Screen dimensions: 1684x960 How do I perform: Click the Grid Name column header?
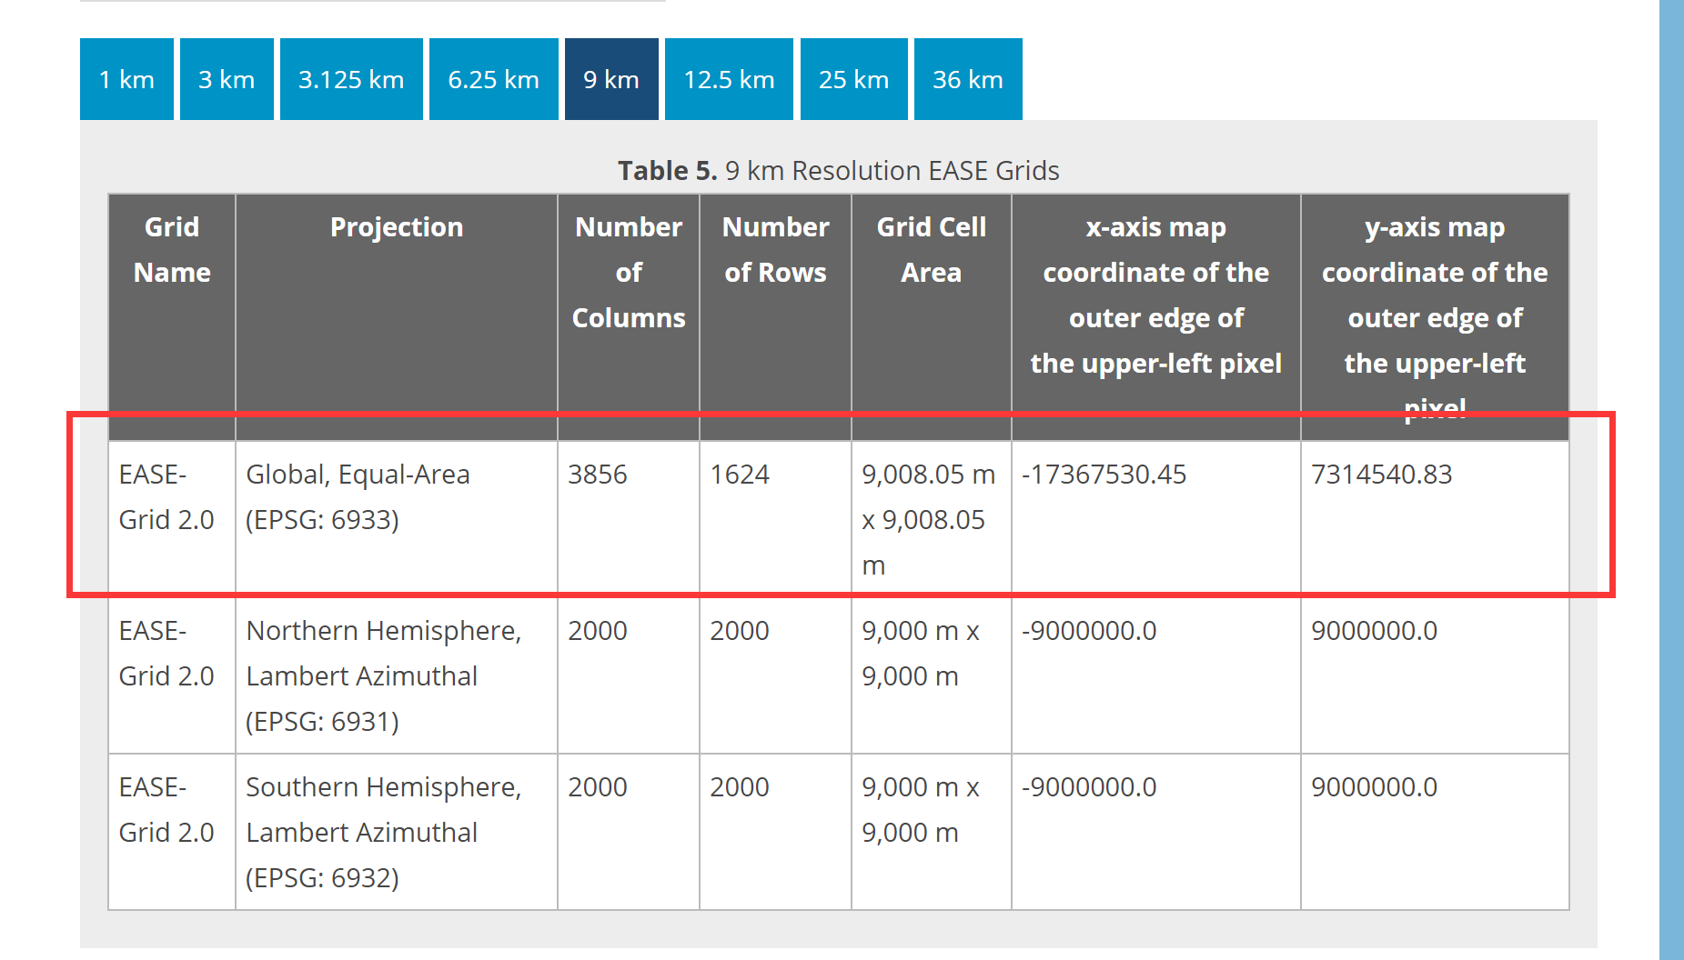click(x=171, y=249)
